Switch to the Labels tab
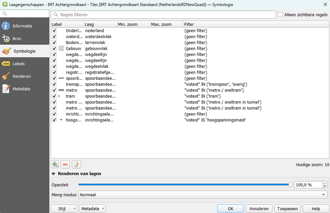 pos(24,64)
